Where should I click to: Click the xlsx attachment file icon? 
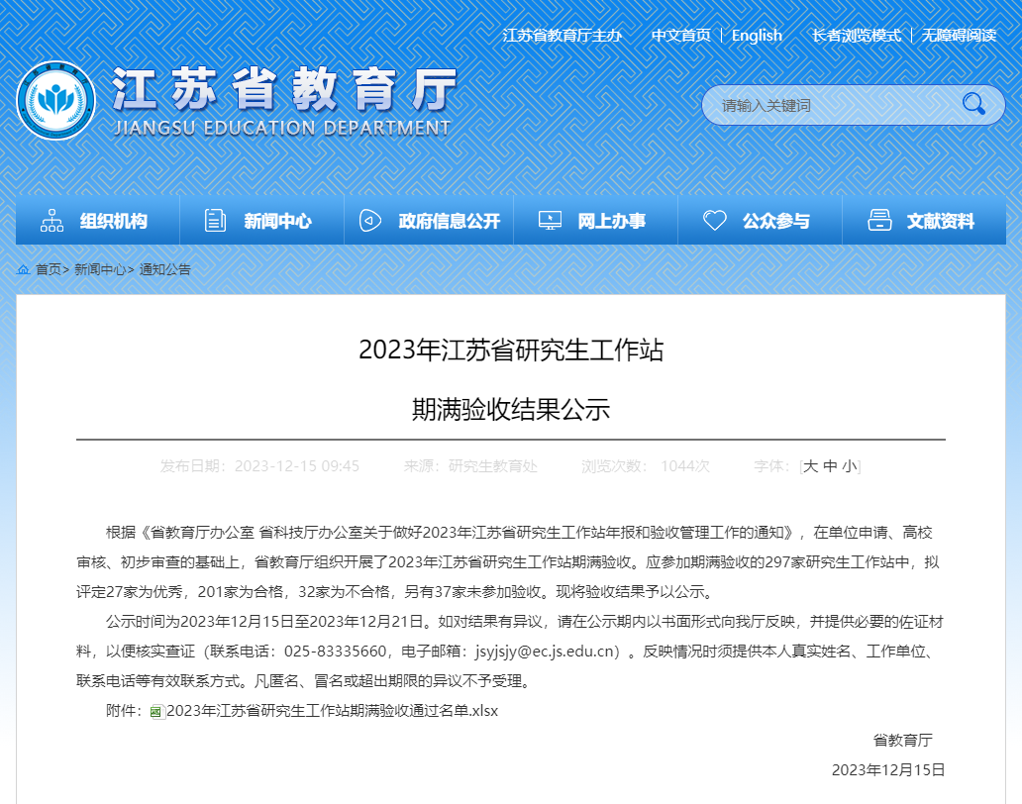pos(156,712)
